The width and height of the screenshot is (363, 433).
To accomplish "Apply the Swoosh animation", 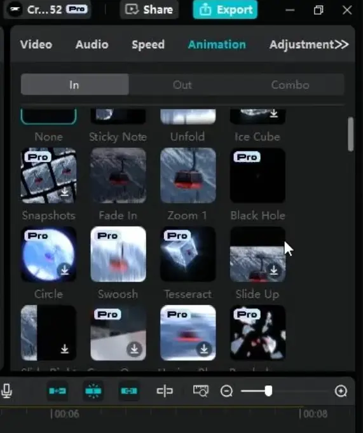I will (118, 254).
